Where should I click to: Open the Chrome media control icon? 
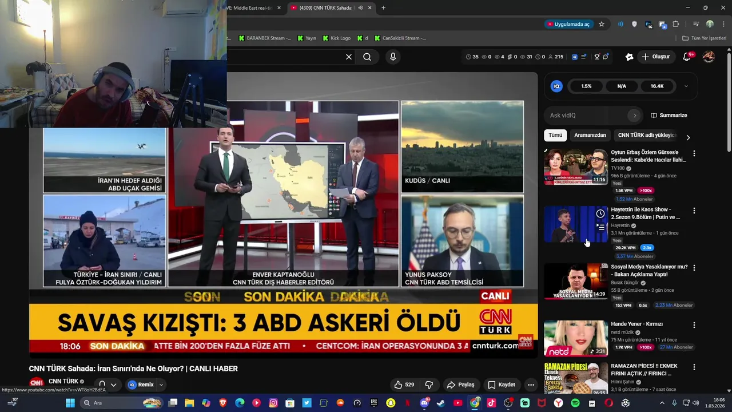[696, 24]
